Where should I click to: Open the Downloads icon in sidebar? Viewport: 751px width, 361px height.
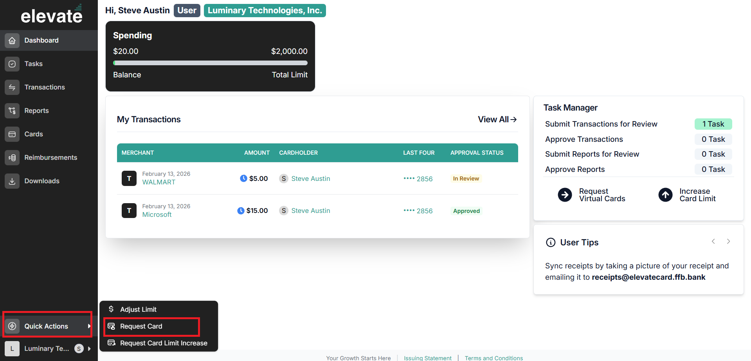click(x=12, y=181)
